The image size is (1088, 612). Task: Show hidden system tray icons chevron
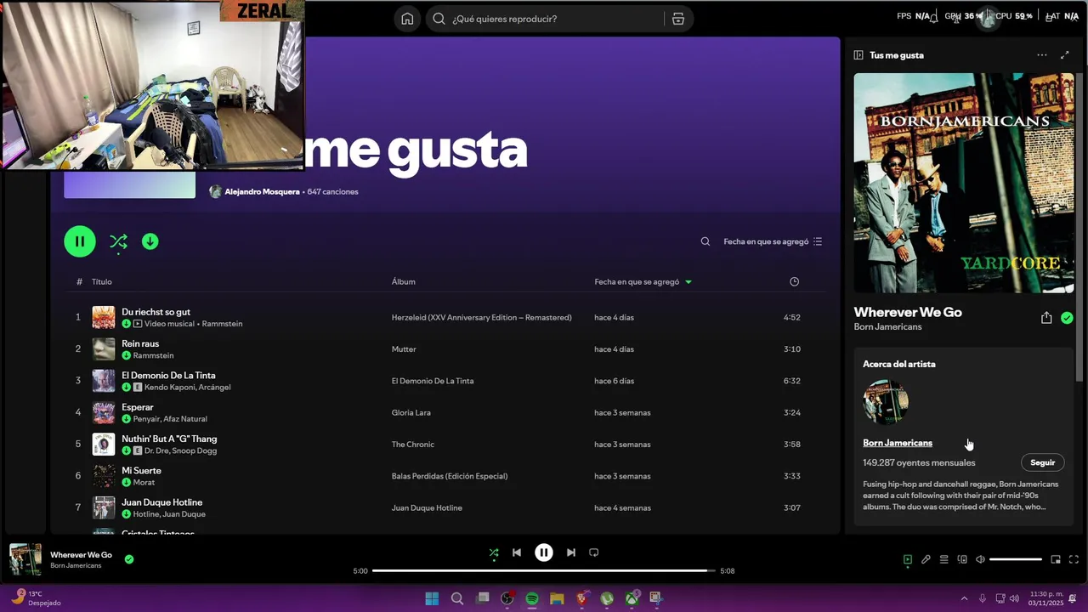coord(964,598)
